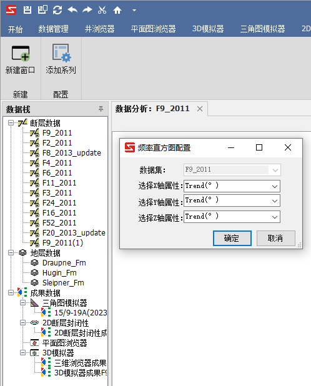Screen dimensions: 311x386
Task: Click the undo arrow icon
Action: click(72, 10)
